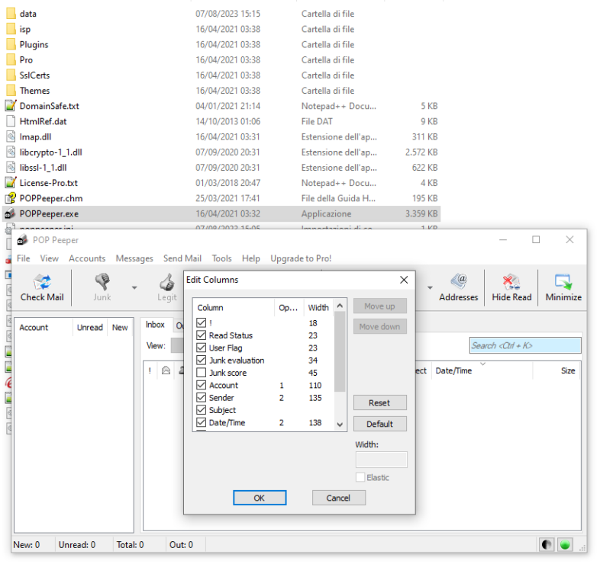The height and width of the screenshot is (564, 600).
Task: Uncheck the Date/Time column checkbox
Action: tap(202, 422)
